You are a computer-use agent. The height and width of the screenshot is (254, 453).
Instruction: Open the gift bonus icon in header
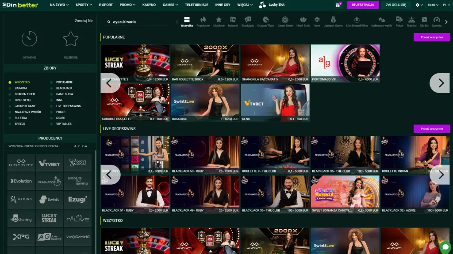click(x=338, y=5)
